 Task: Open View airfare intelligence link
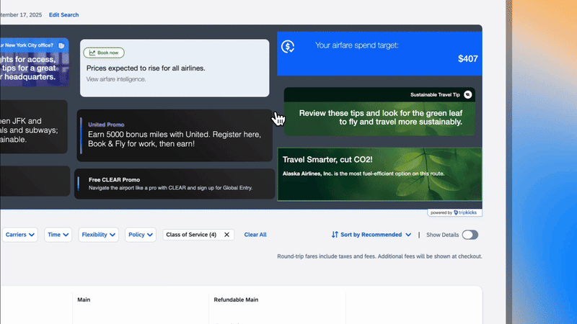coord(116,79)
